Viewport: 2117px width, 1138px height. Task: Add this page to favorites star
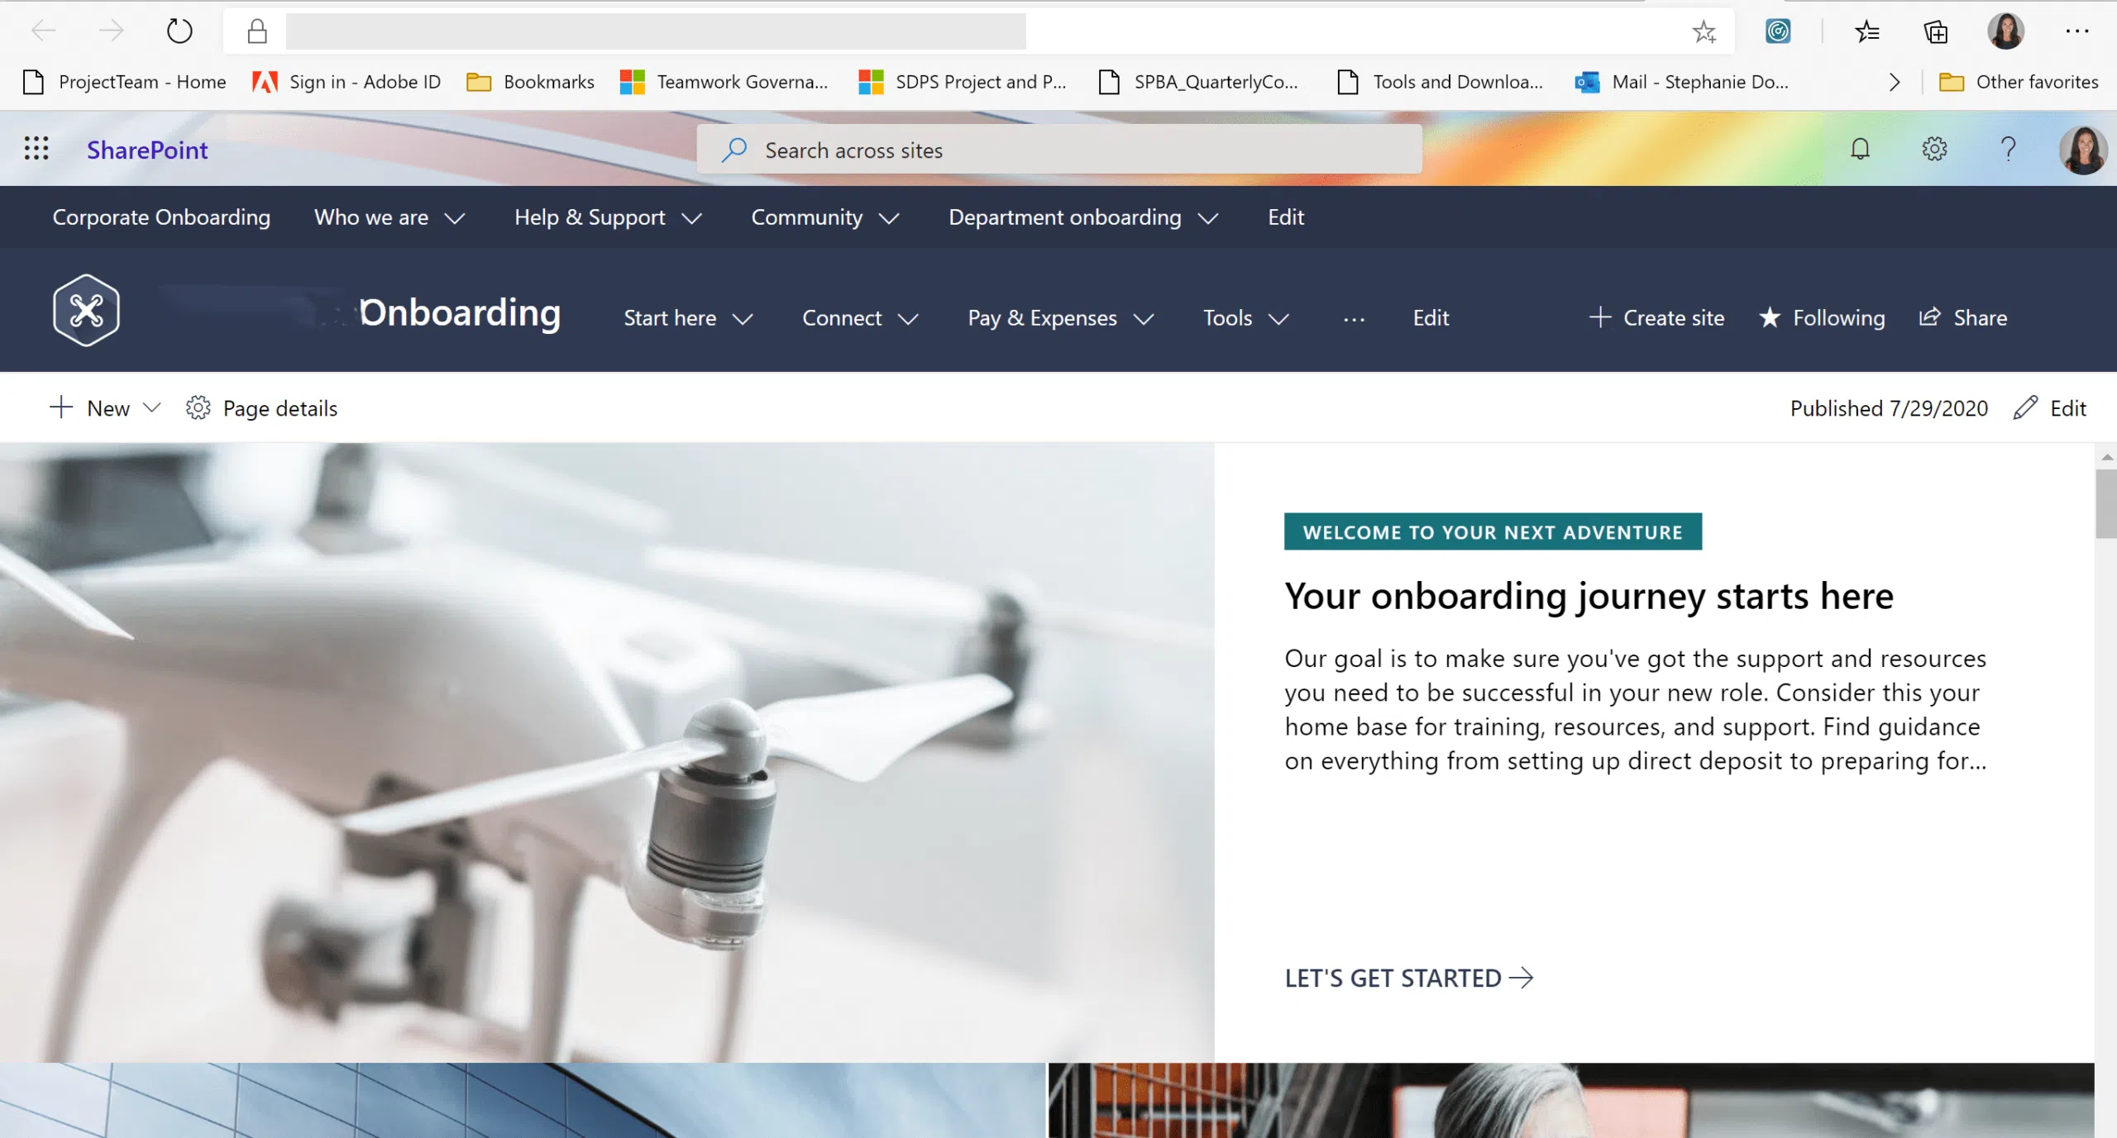[x=1704, y=31]
